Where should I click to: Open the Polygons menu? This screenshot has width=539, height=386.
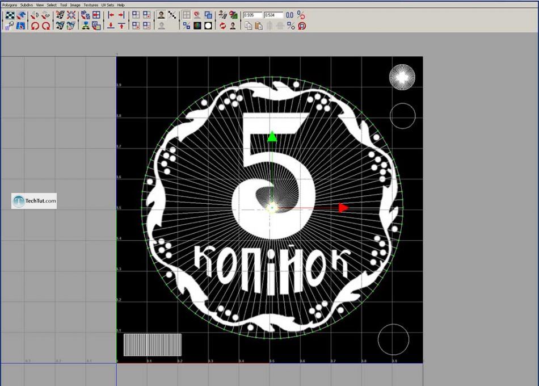click(x=10, y=5)
